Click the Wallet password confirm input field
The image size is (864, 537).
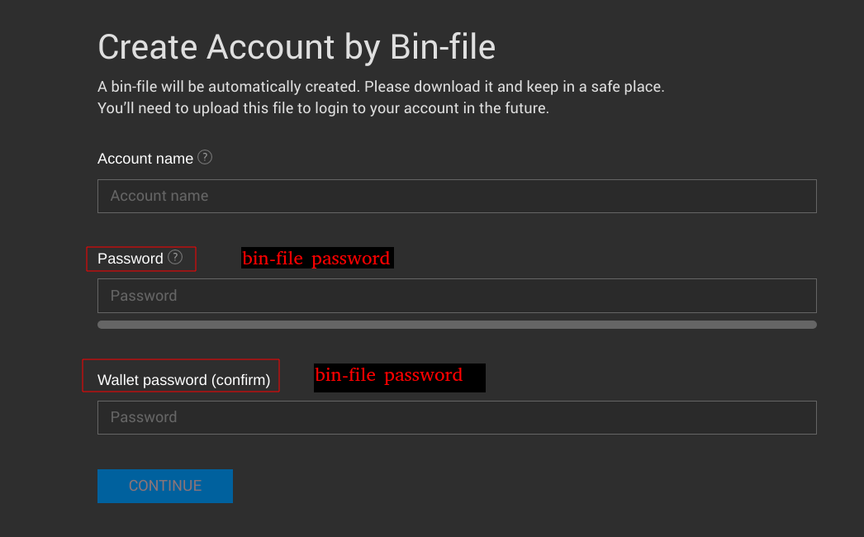[457, 417]
